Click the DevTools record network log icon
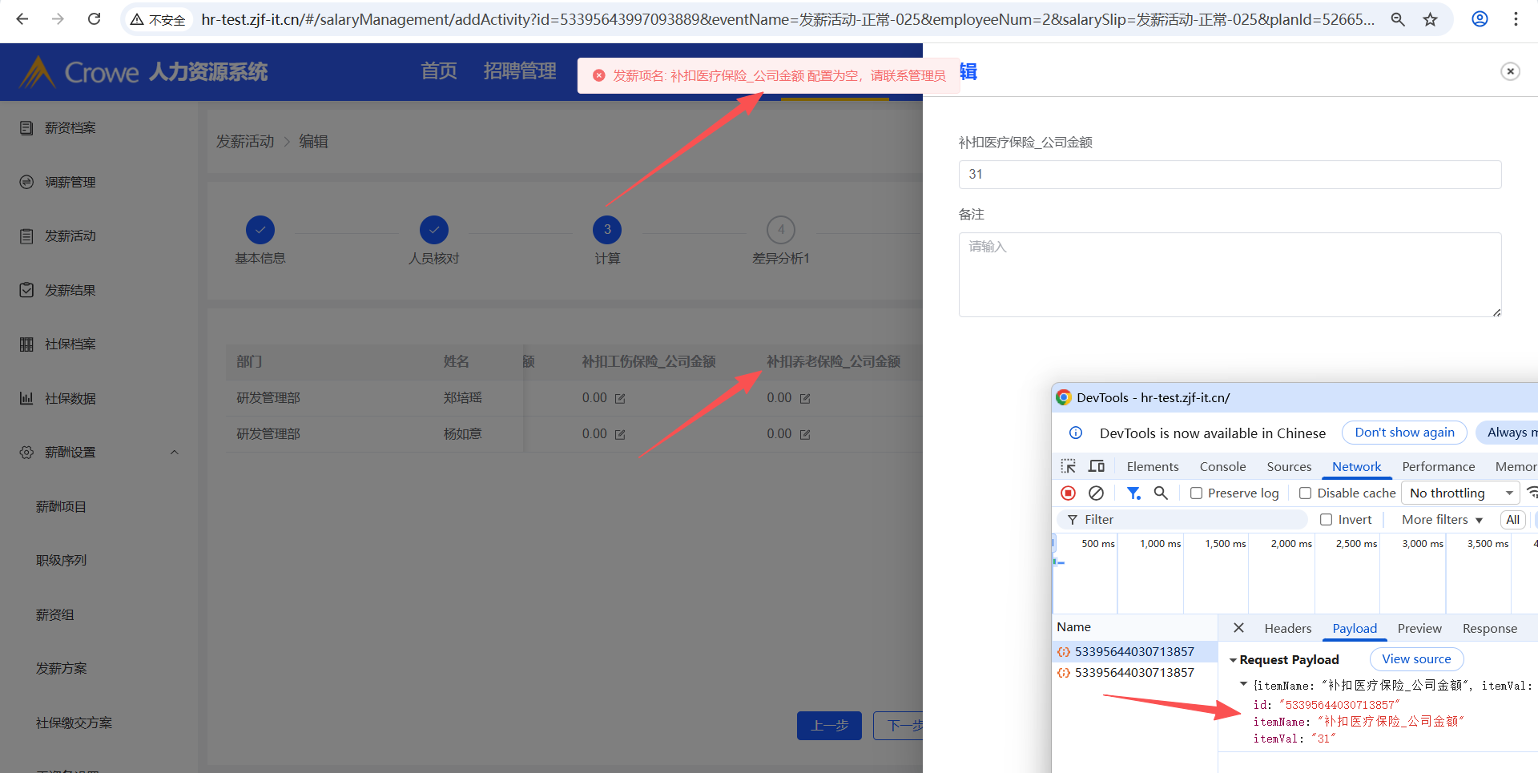Viewport: 1538px width, 773px height. pos(1068,493)
